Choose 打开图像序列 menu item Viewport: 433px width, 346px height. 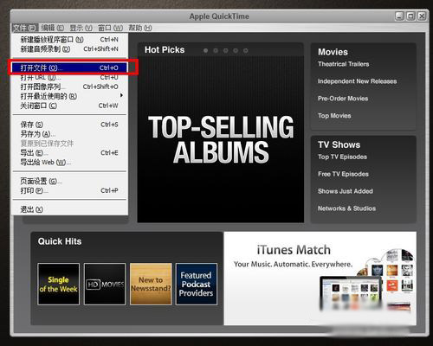pos(69,86)
